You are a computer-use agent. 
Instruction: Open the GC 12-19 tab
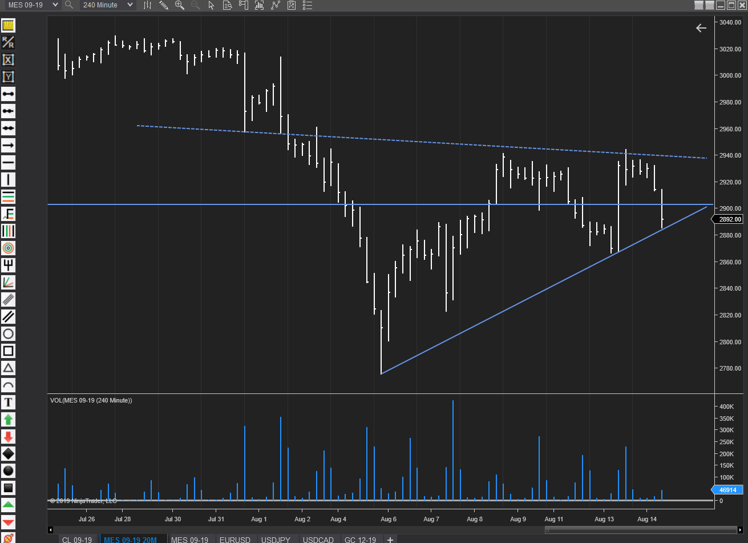[x=361, y=539]
